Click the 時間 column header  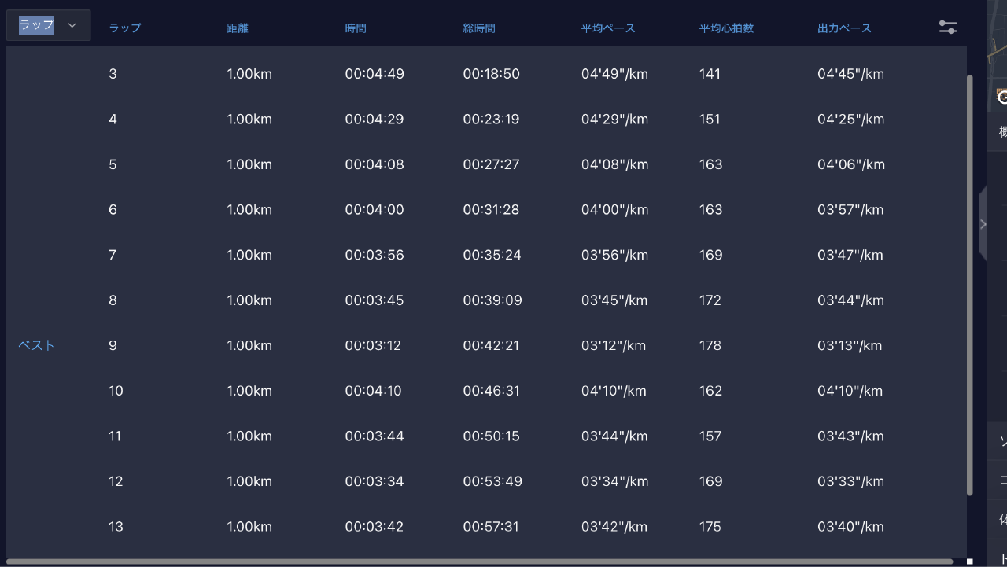point(356,28)
